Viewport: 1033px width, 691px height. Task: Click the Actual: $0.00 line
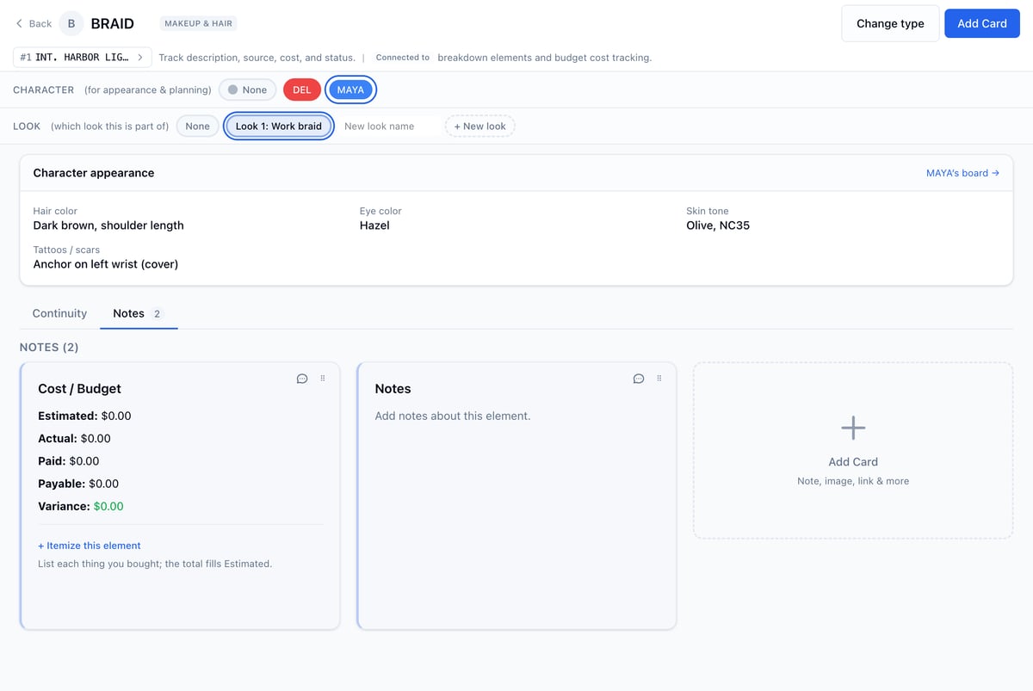click(x=74, y=438)
